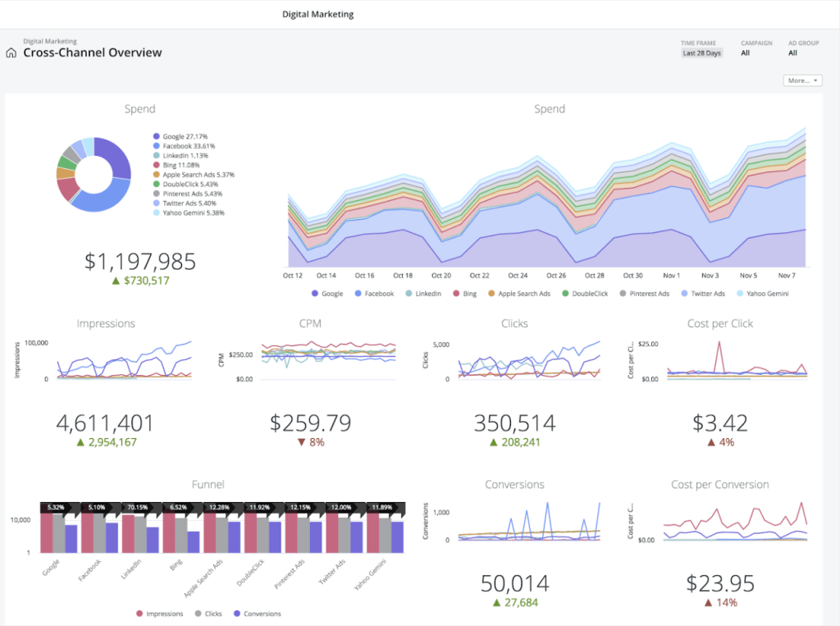Screen dimensions: 840x626
Task: Click the Impressions legend marker under Funnel
Action: (139, 614)
